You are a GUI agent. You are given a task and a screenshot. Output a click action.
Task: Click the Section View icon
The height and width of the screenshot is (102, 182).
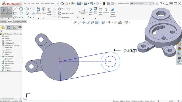pyautogui.click(x=92, y=22)
